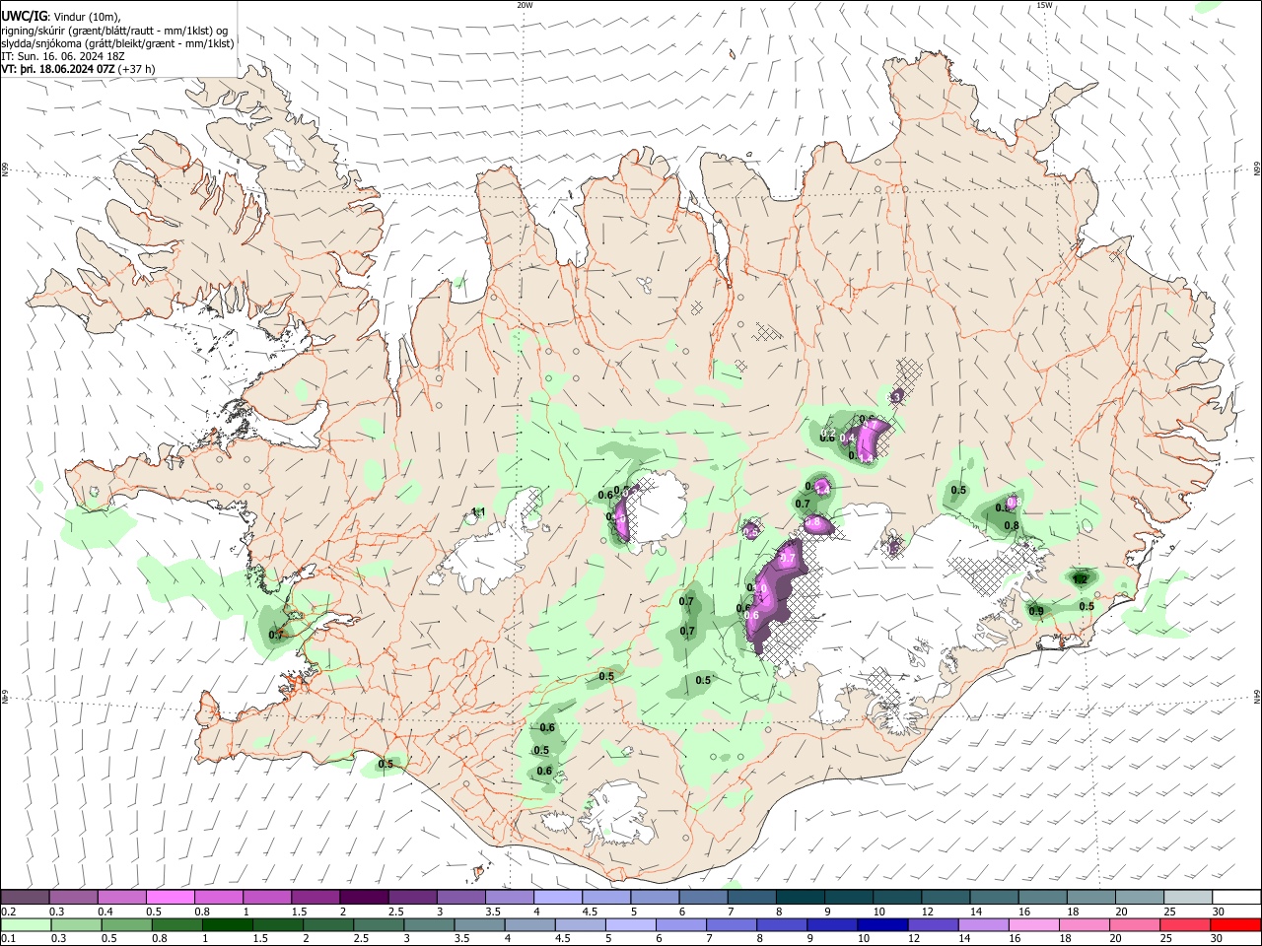Image resolution: width=1262 pixels, height=946 pixels.
Task: Click the 0.7 value near Reykjavík coast
Action: 275,635
